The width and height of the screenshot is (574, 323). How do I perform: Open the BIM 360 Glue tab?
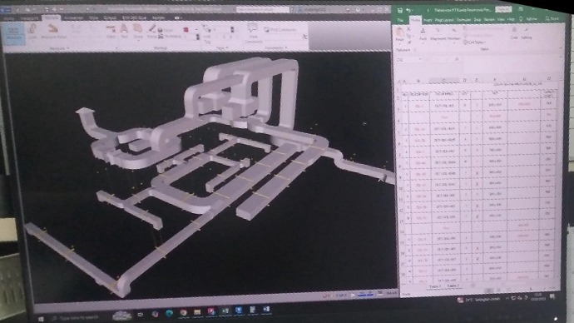134,17
